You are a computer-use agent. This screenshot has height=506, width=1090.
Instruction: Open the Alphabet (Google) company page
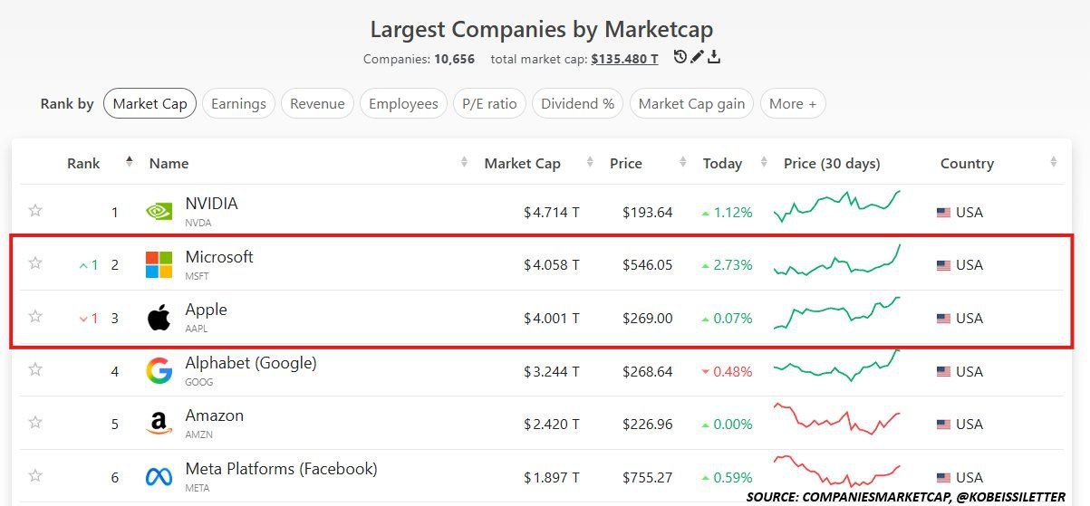tap(251, 363)
